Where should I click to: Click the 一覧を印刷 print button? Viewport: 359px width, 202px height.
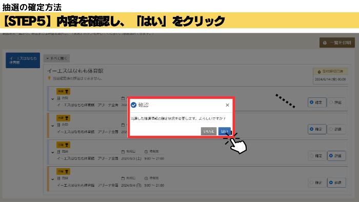[x=337, y=43]
